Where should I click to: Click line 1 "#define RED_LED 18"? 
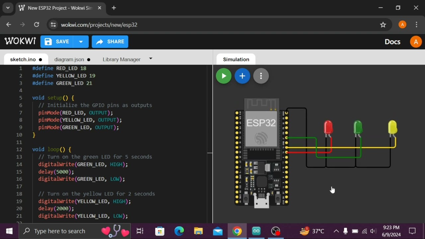point(59,68)
